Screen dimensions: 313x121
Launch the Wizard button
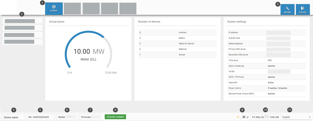tap(287, 10)
